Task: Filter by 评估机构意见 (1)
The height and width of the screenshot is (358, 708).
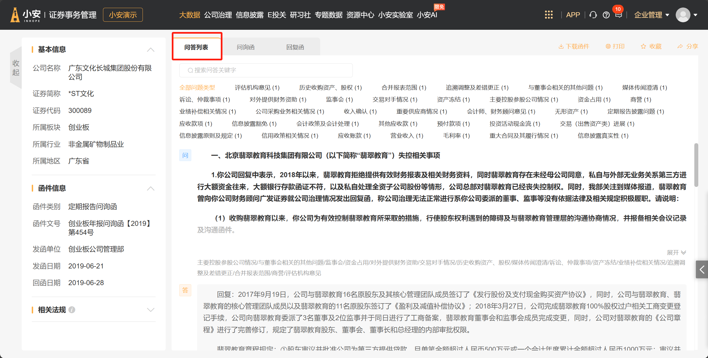Action: (257, 88)
